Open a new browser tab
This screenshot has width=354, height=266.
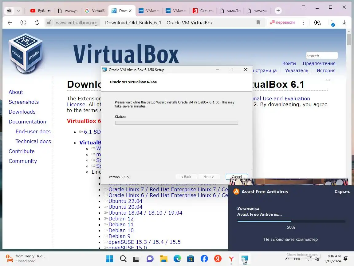tap(278, 11)
